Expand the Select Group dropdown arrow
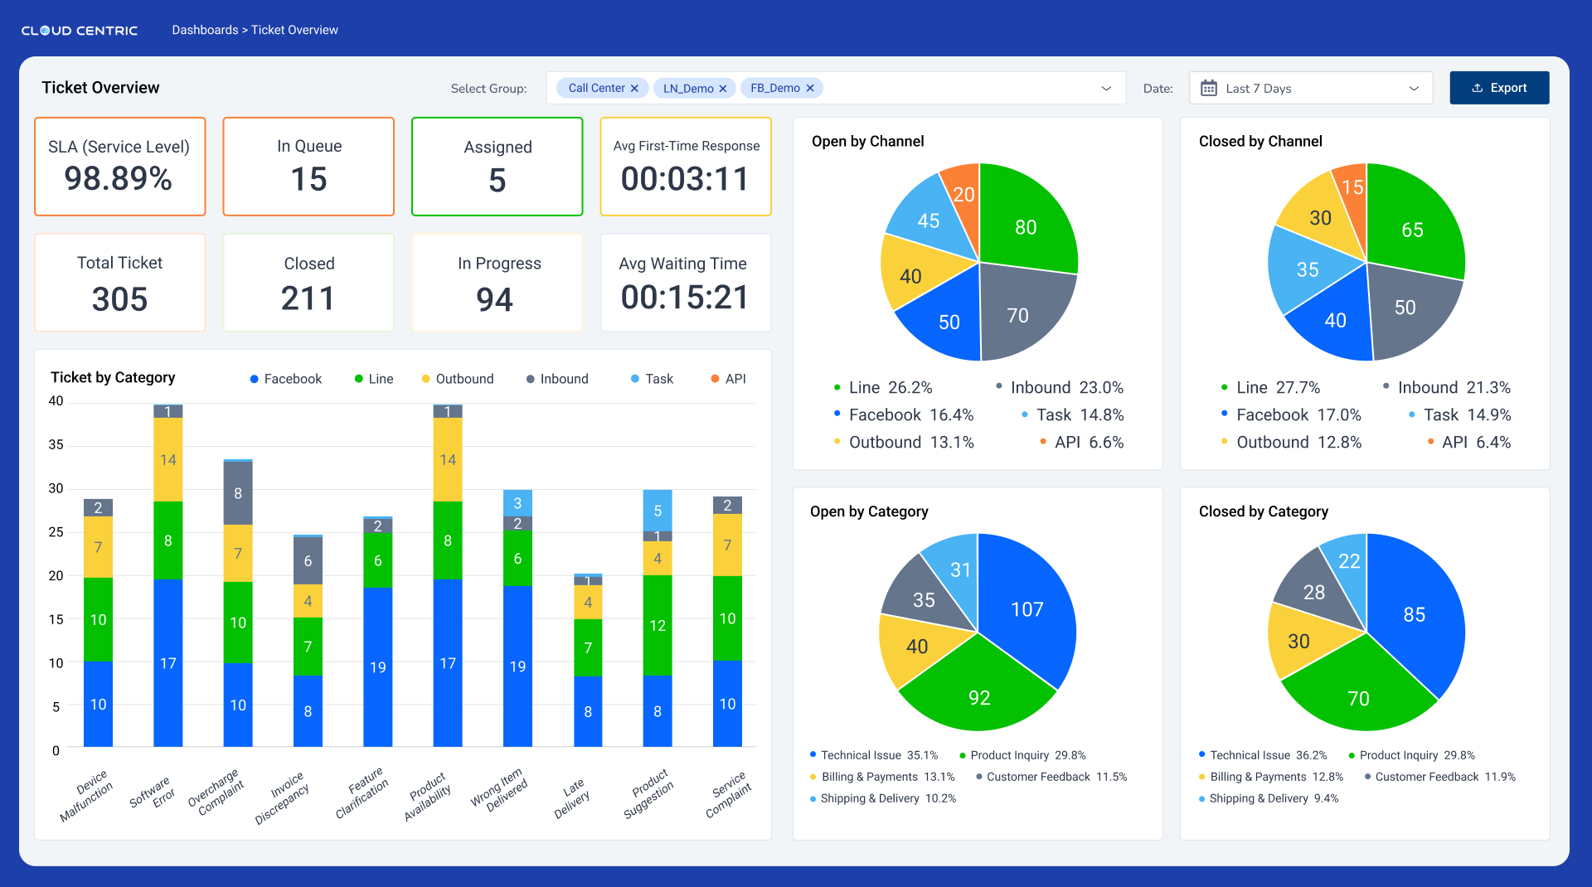The width and height of the screenshot is (1592, 887). (x=1106, y=89)
